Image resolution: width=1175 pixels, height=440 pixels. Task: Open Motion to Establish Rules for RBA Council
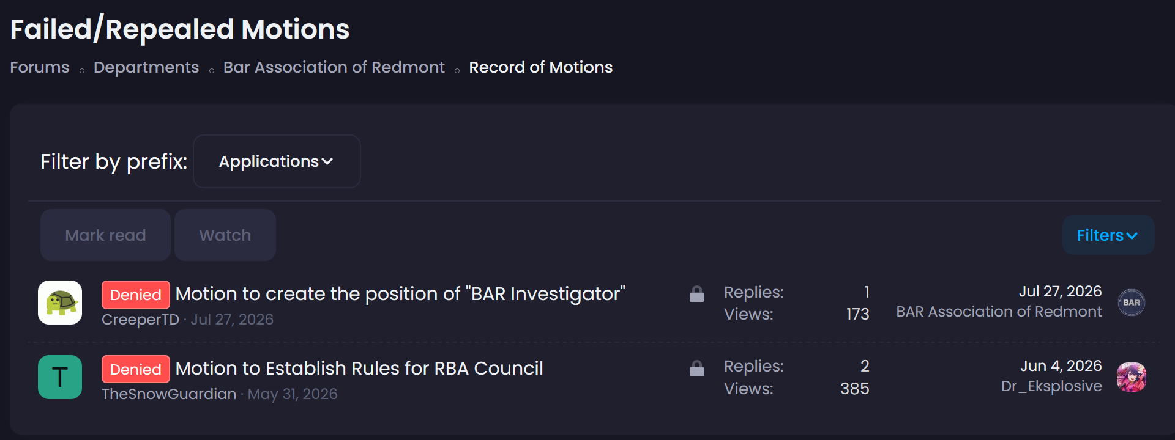pyautogui.click(x=359, y=369)
